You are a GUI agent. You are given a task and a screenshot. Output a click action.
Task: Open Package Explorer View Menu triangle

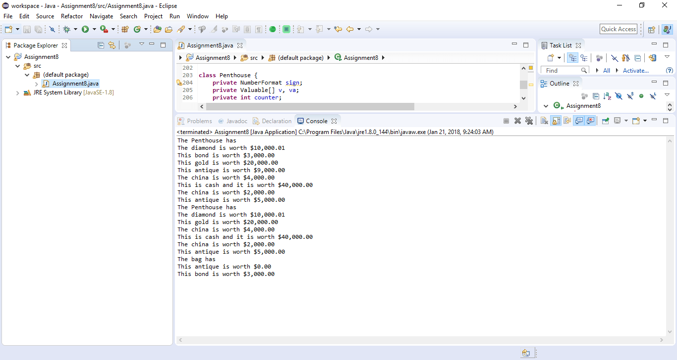tap(142, 44)
